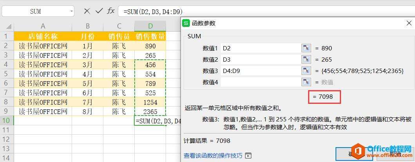Click the 销售数量 header cell
Image resolution: width=415 pixels, height=162 pixels.
[150, 36]
